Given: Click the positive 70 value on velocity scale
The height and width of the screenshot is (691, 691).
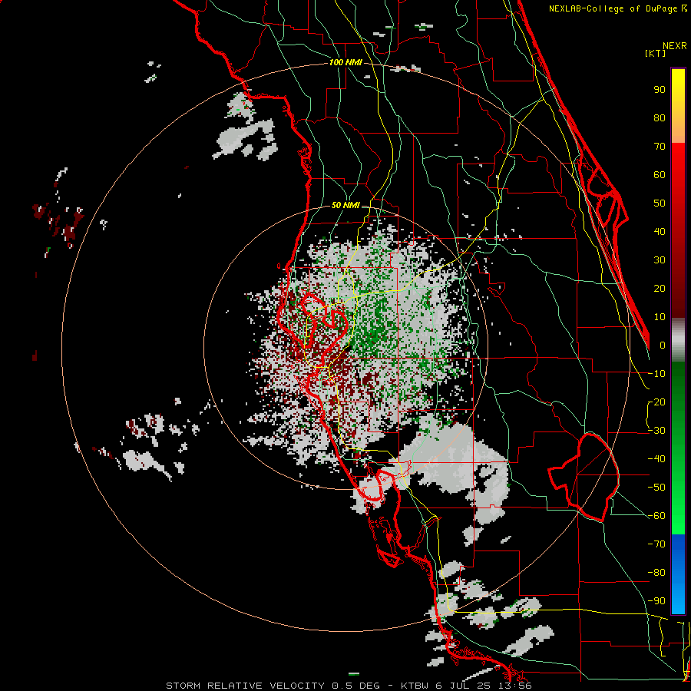Looking at the screenshot, I should [660, 147].
